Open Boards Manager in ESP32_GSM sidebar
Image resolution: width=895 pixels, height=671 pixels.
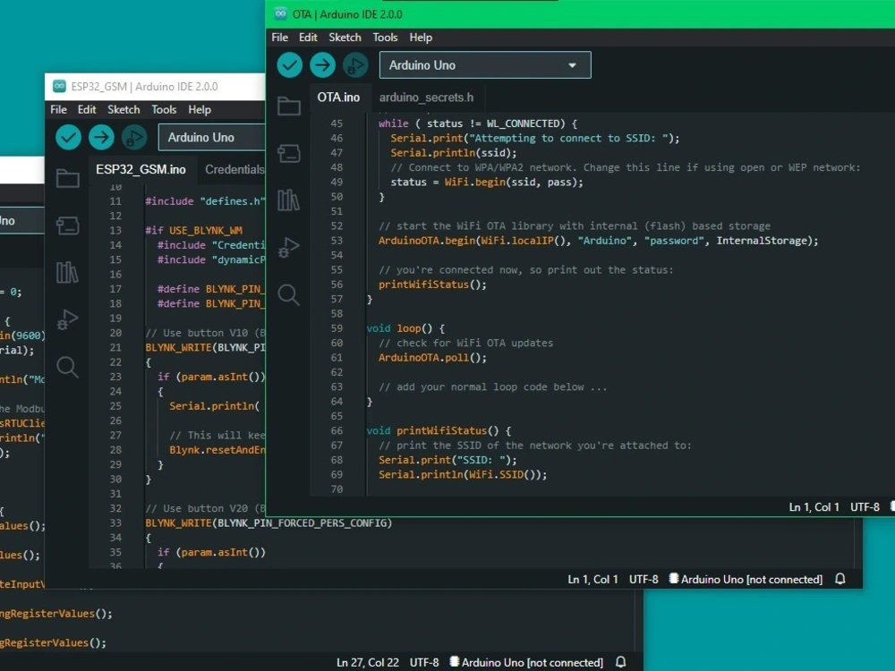point(67,225)
